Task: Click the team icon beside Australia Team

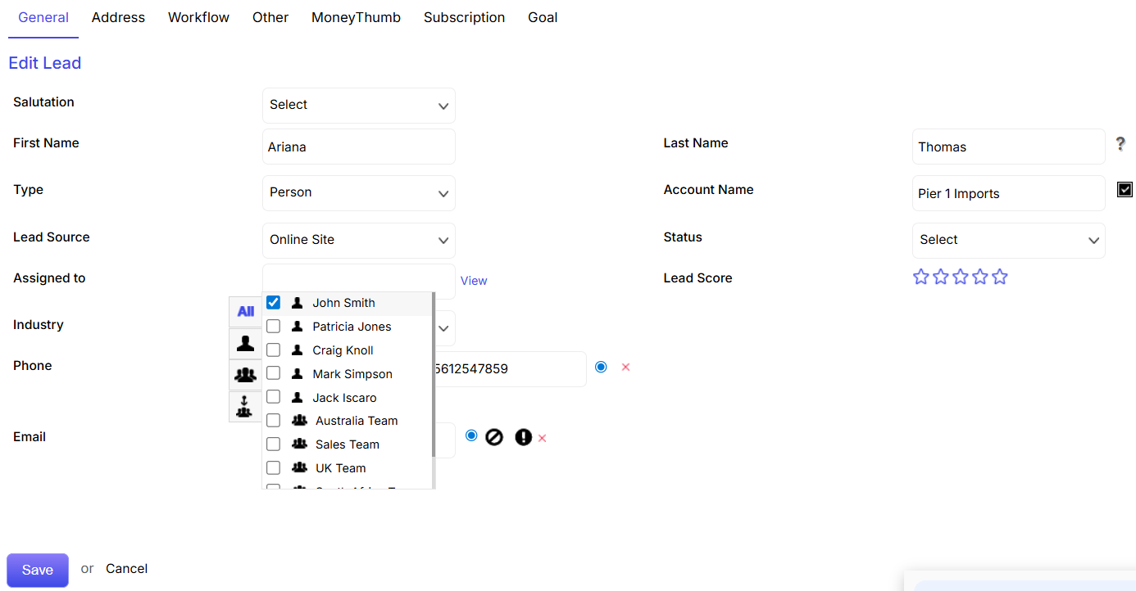Action: click(299, 420)
